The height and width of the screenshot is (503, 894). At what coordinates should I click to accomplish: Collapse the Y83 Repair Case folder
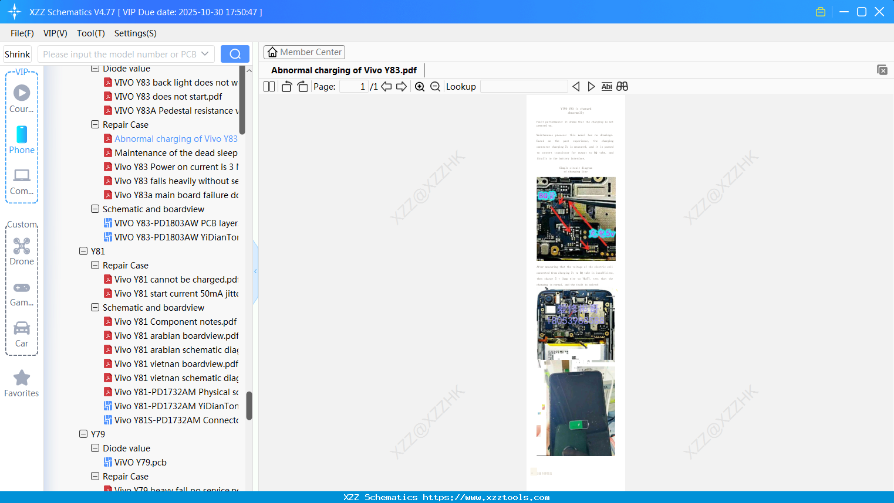pos(95,124)
